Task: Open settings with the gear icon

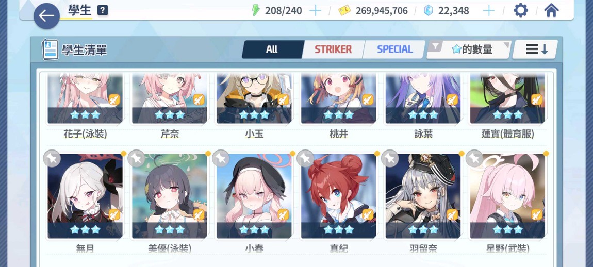Action: (521, 11)
